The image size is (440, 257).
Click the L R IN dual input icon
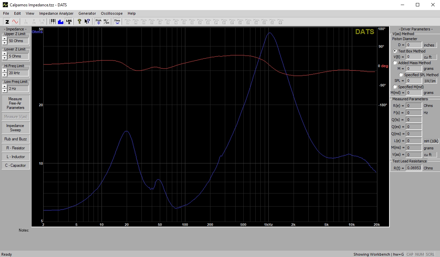click(42, 21)
